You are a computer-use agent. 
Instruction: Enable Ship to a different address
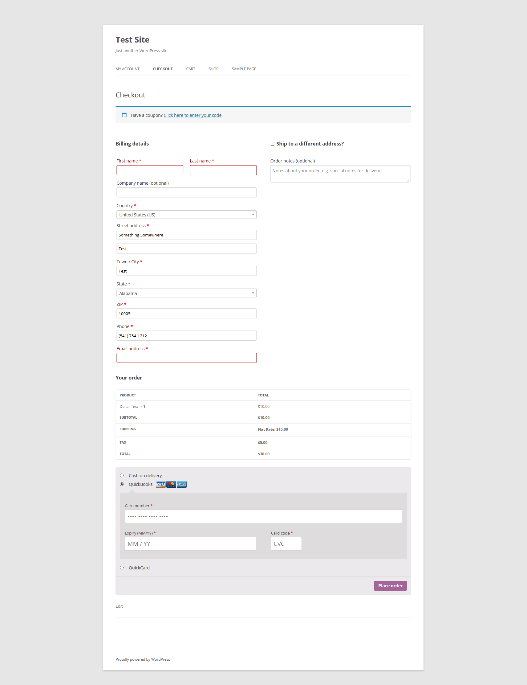click(x=273, y=144)
